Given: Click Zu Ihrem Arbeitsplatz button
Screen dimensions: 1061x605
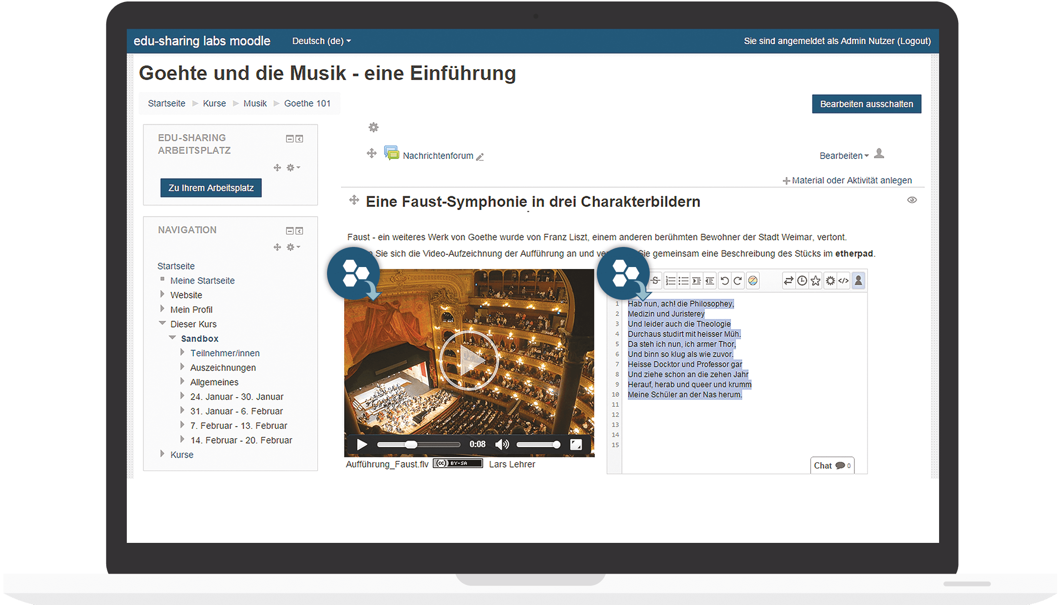Looking at the screenshot, I should 211,188.
